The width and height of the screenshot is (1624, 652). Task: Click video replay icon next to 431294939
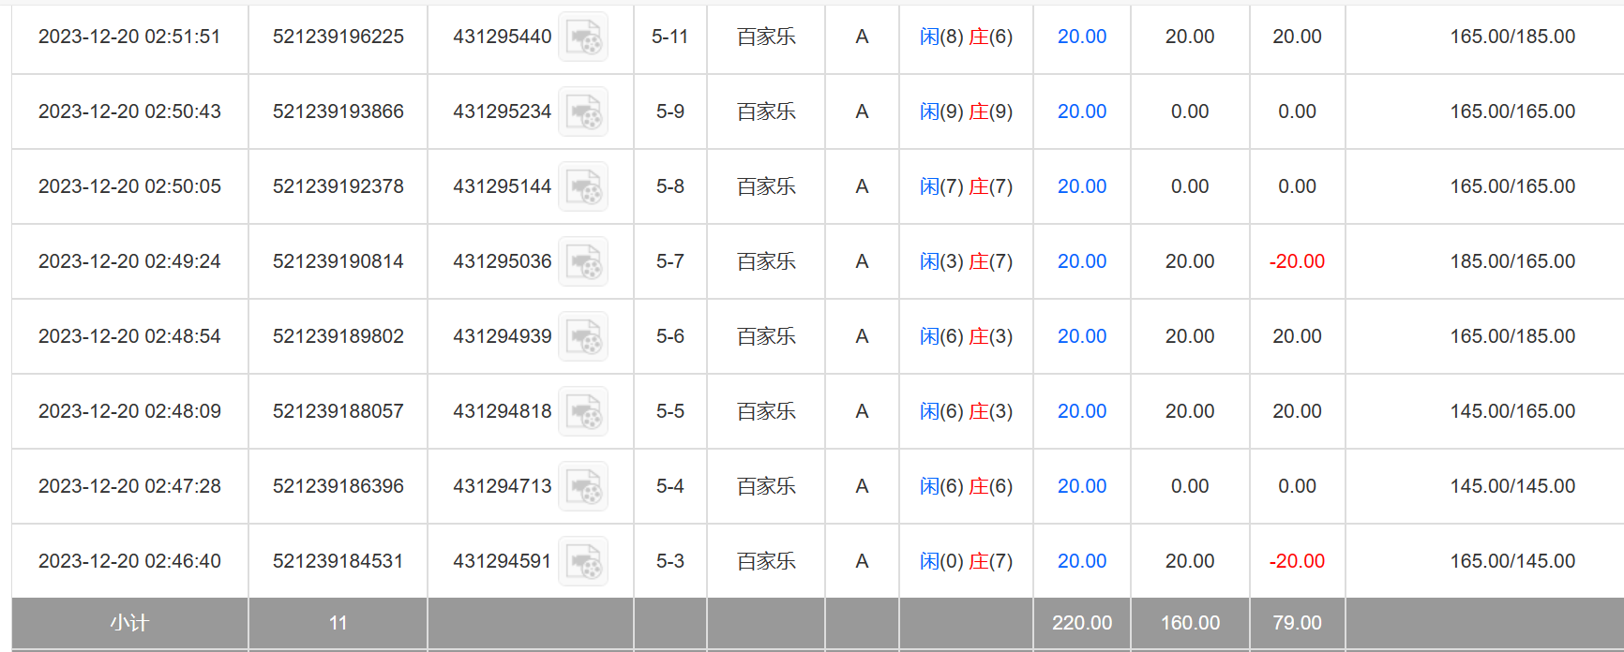tap(583, 337)
